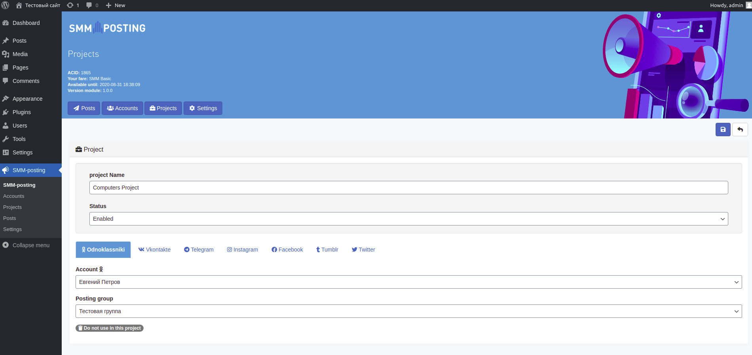The height and width of the screenshot is (355, 752).
Task: Click the SMM Posting logo
Action: tap(107, 28)
